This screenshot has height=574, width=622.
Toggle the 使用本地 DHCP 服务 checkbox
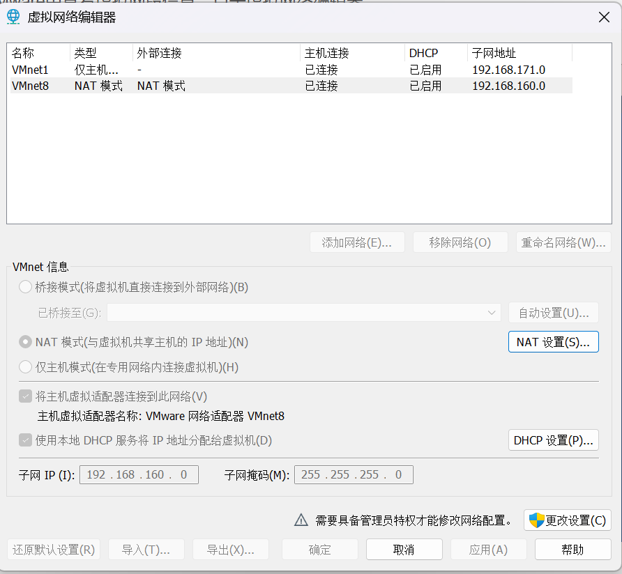point(25,440)
